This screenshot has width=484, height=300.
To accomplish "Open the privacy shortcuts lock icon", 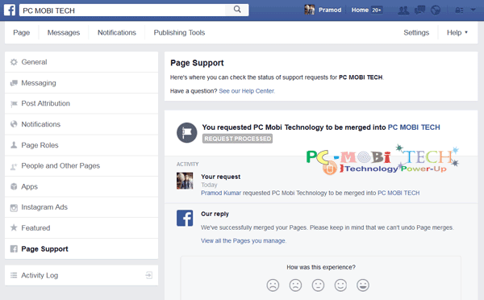I will coord(459,10).
